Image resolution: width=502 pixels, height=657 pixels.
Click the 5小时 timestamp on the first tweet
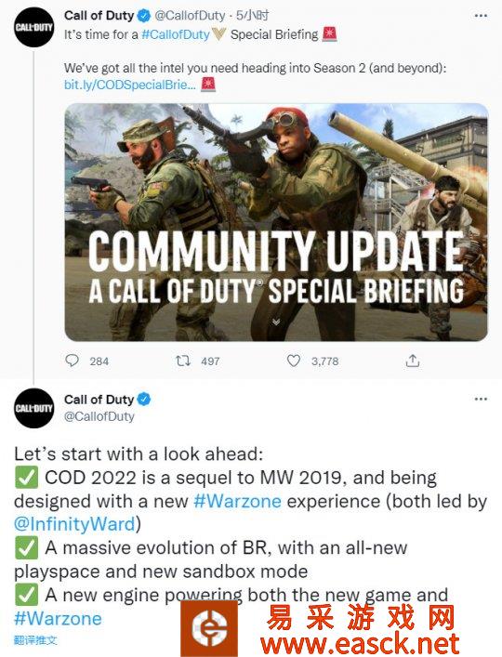click(x=253, y=16)
